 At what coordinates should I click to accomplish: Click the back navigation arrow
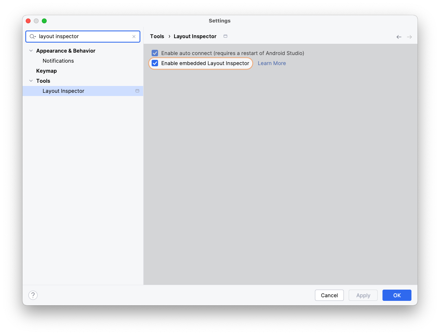coord(399,37)
